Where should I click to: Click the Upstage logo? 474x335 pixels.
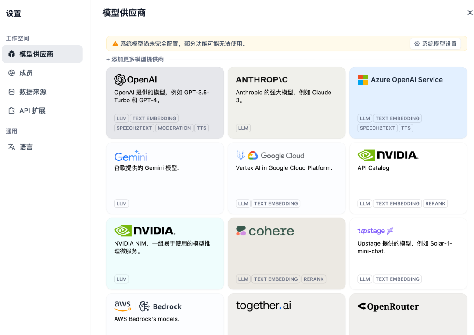click(375, 231)
